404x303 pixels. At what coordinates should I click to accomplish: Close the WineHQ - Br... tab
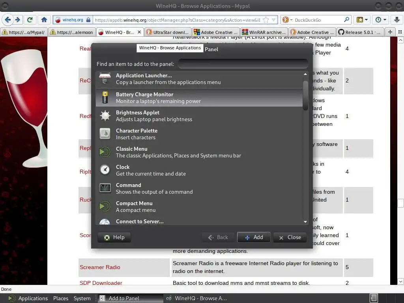click(x=139, y=32)
